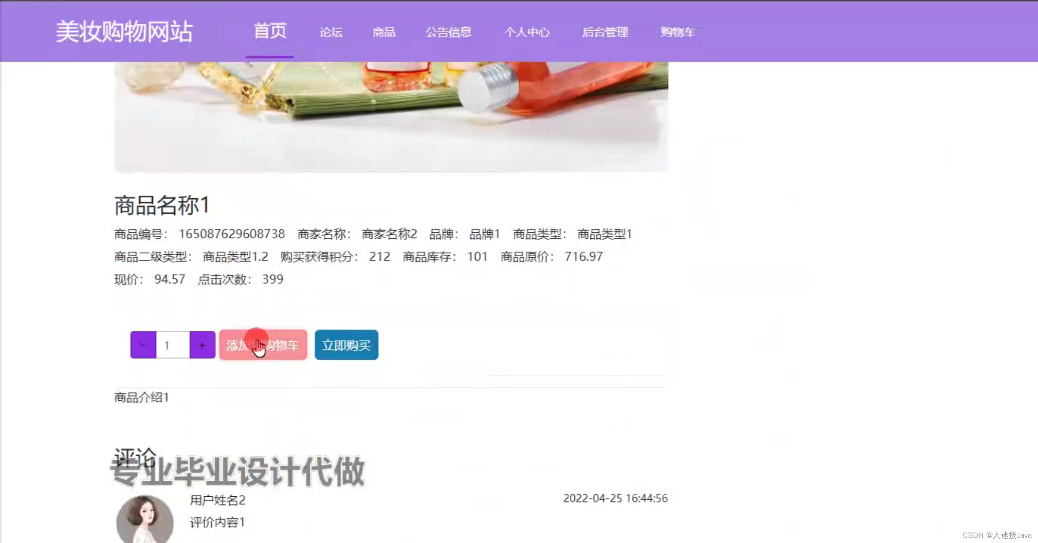The height and width of the screenshot is (543, 1038).
Task: Click the quantity input field
Action: click(x=173, y=345)
